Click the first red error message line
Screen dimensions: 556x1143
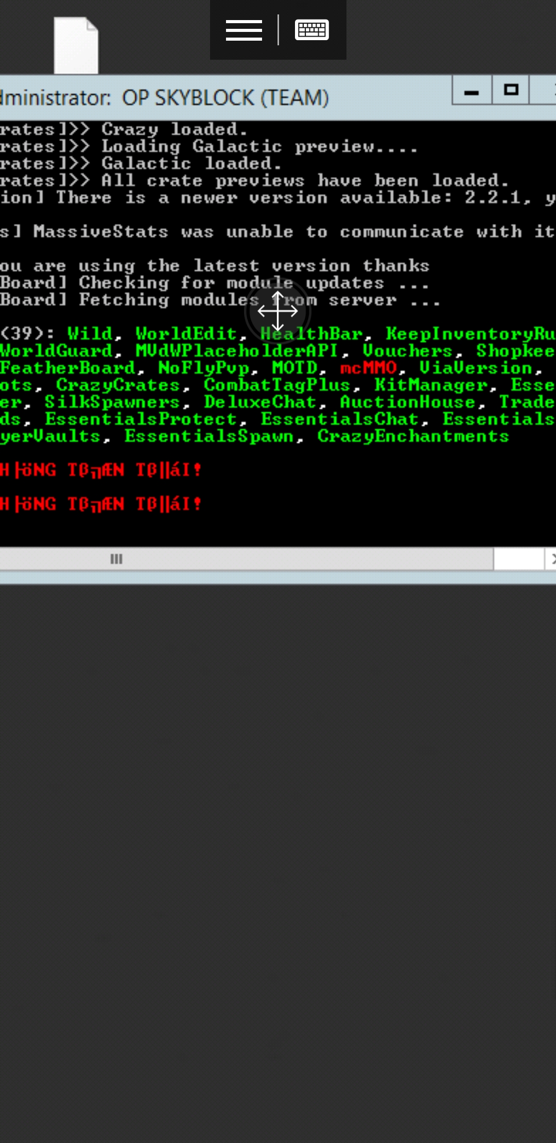tap(100, 470)
